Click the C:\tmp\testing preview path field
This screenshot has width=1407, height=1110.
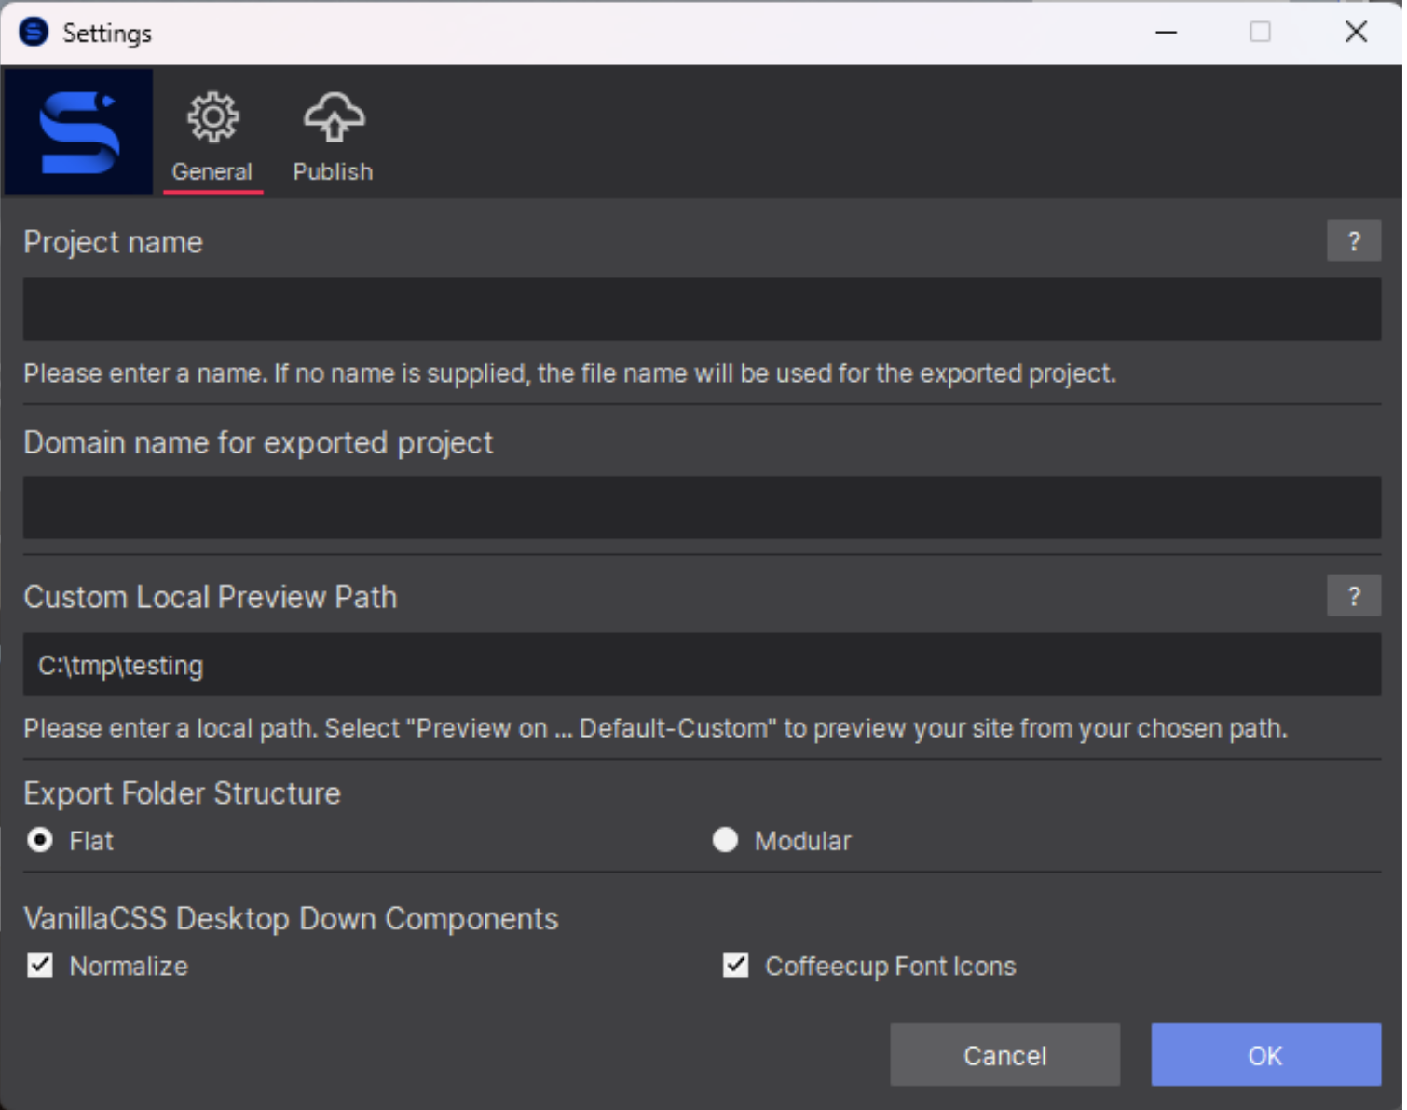[x=701, y=665]
